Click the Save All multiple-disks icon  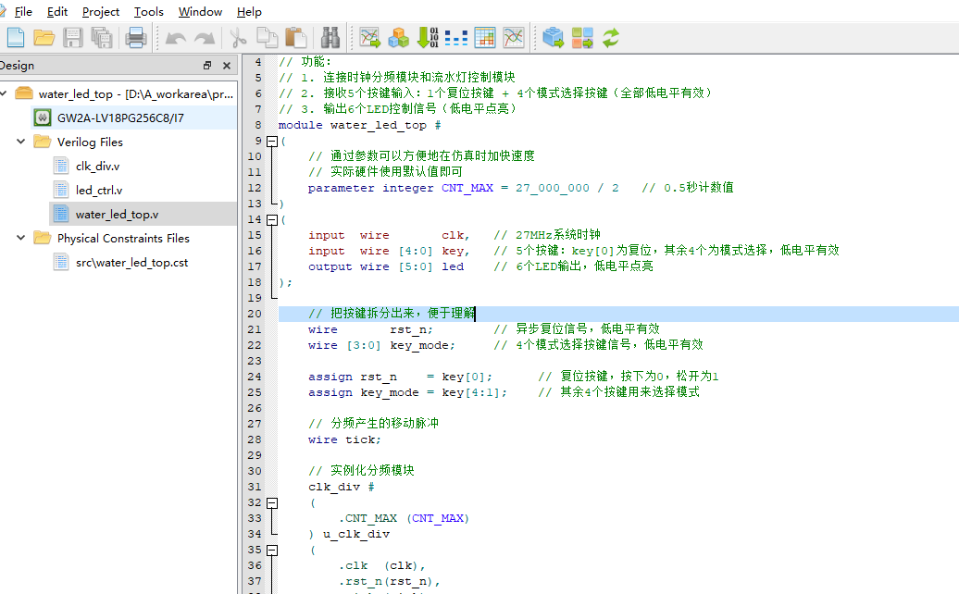(x=102, y=38)
